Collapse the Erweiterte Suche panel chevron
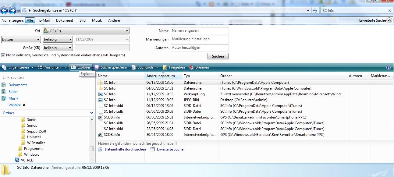Viewport: 394px width, 177px height. point(389,20)
